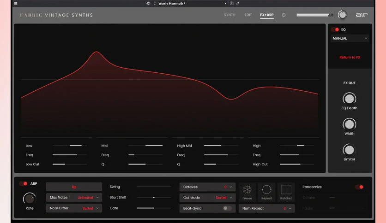This screenshot has height=223, width=386.
Task: Click the Freeze snowflake button
Action: pos(247,192)
